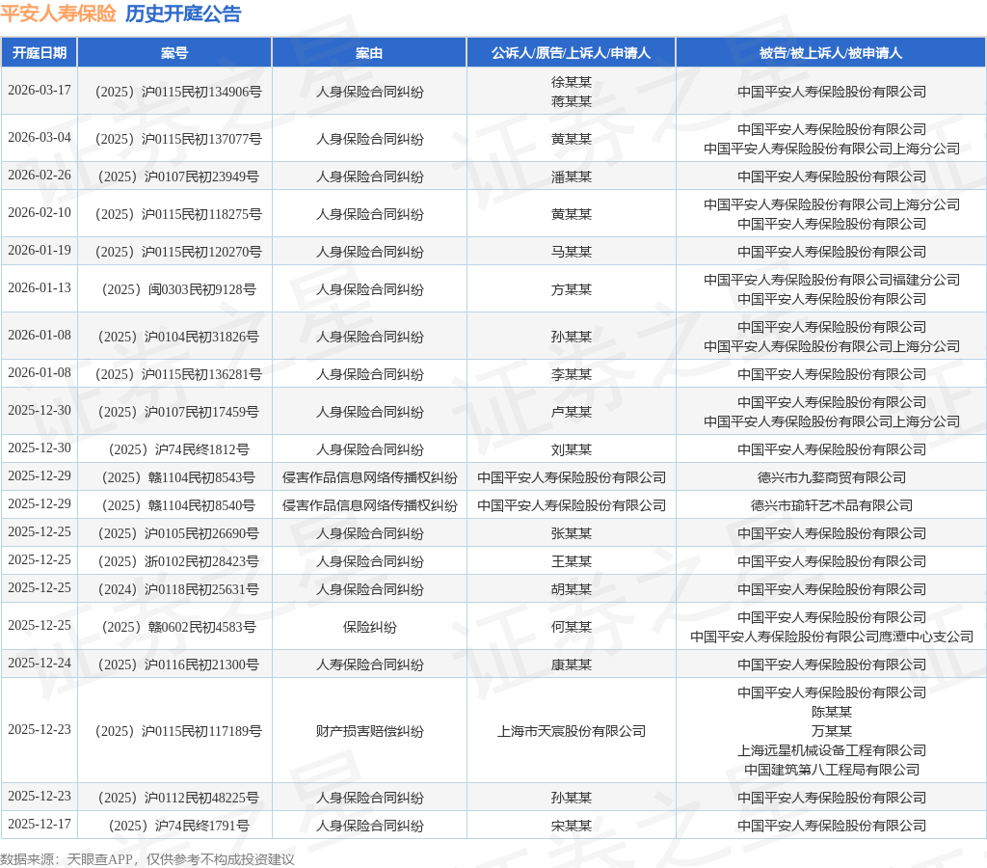Click the 财产损害赔偿纠纷 case cause
This screenshot has width=987, height=868.
(369, 731)
